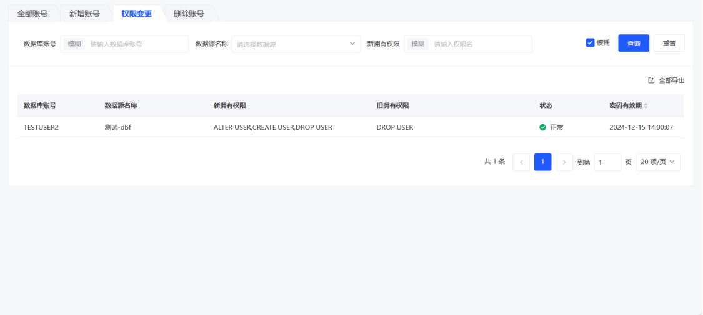Select page 1 in pagination

[x=542, y=162]
